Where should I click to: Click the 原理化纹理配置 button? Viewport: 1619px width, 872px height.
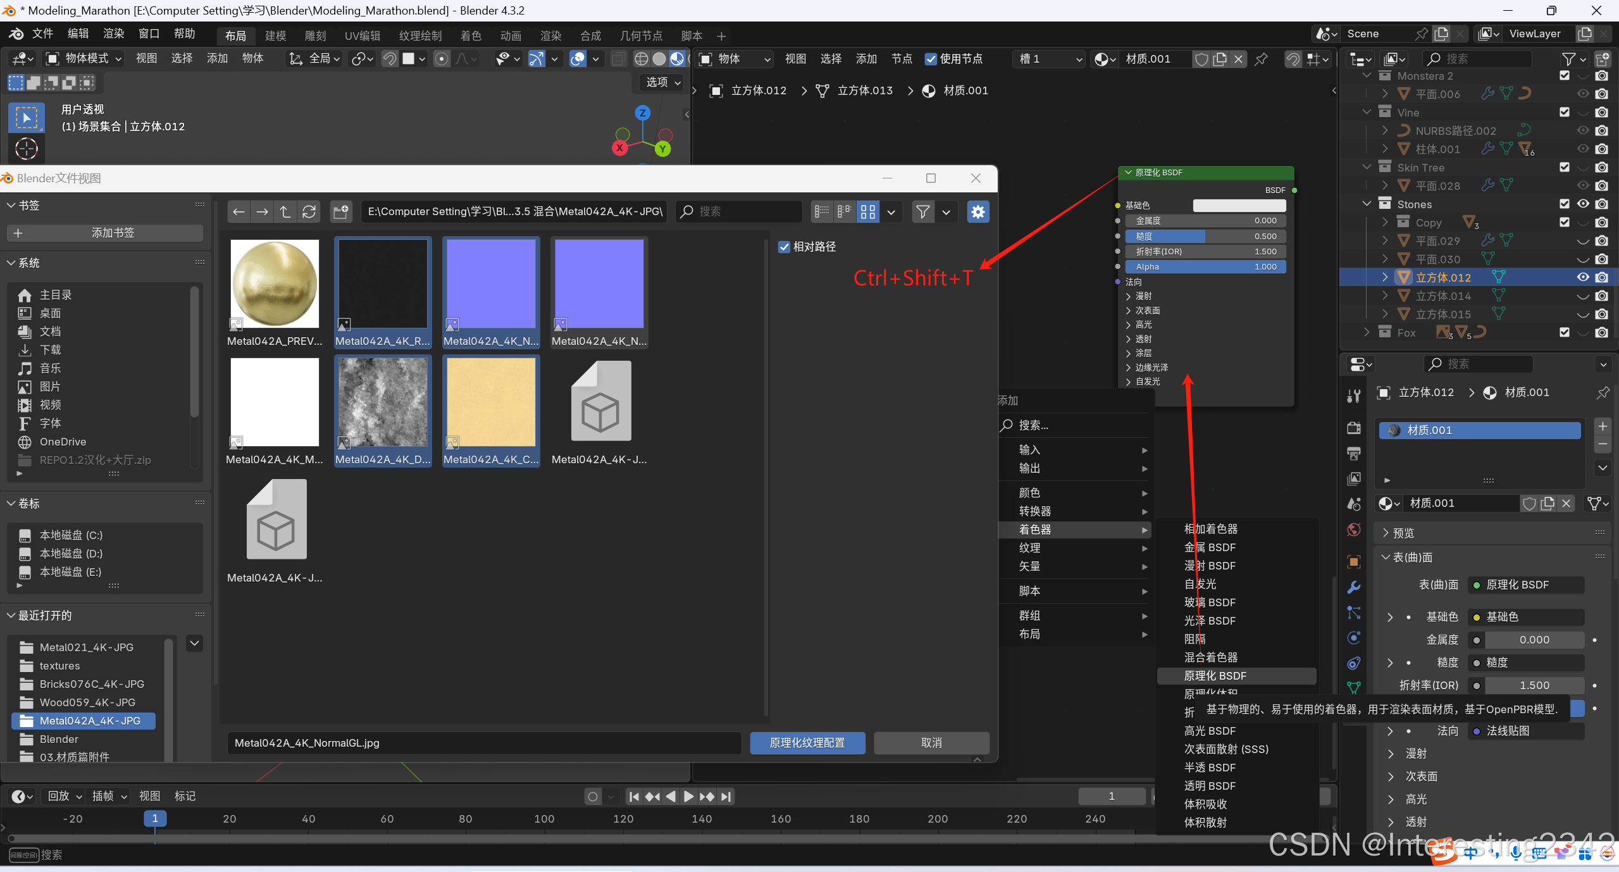pos(807,743)
